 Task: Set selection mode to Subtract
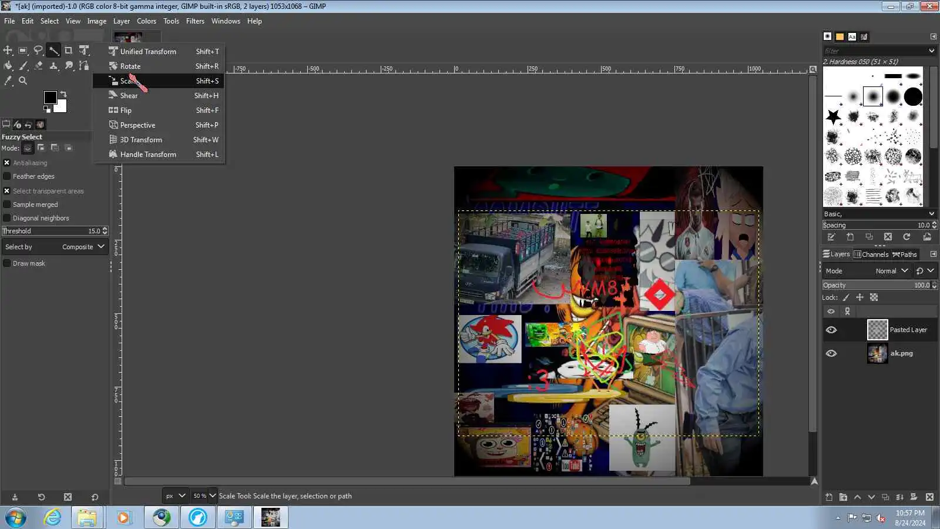(x=55, y=148)
